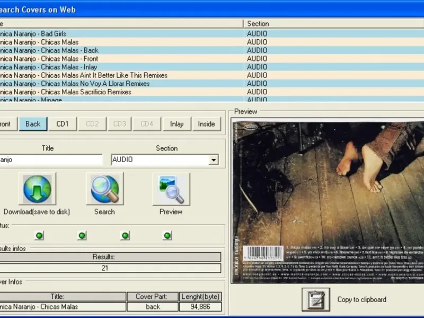This screenshot has height=318, width=424.
Task: Click the back cover preview image
Action: tap(328, 201)
